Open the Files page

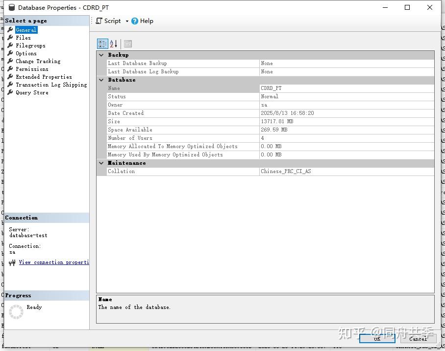[x=23, y=38]
